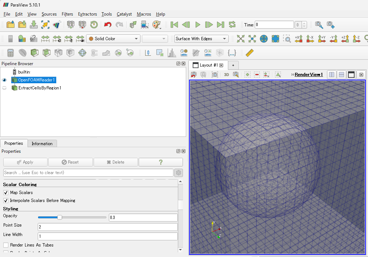Set view direction to +X

pyautogui.click(x=299, y=39)
